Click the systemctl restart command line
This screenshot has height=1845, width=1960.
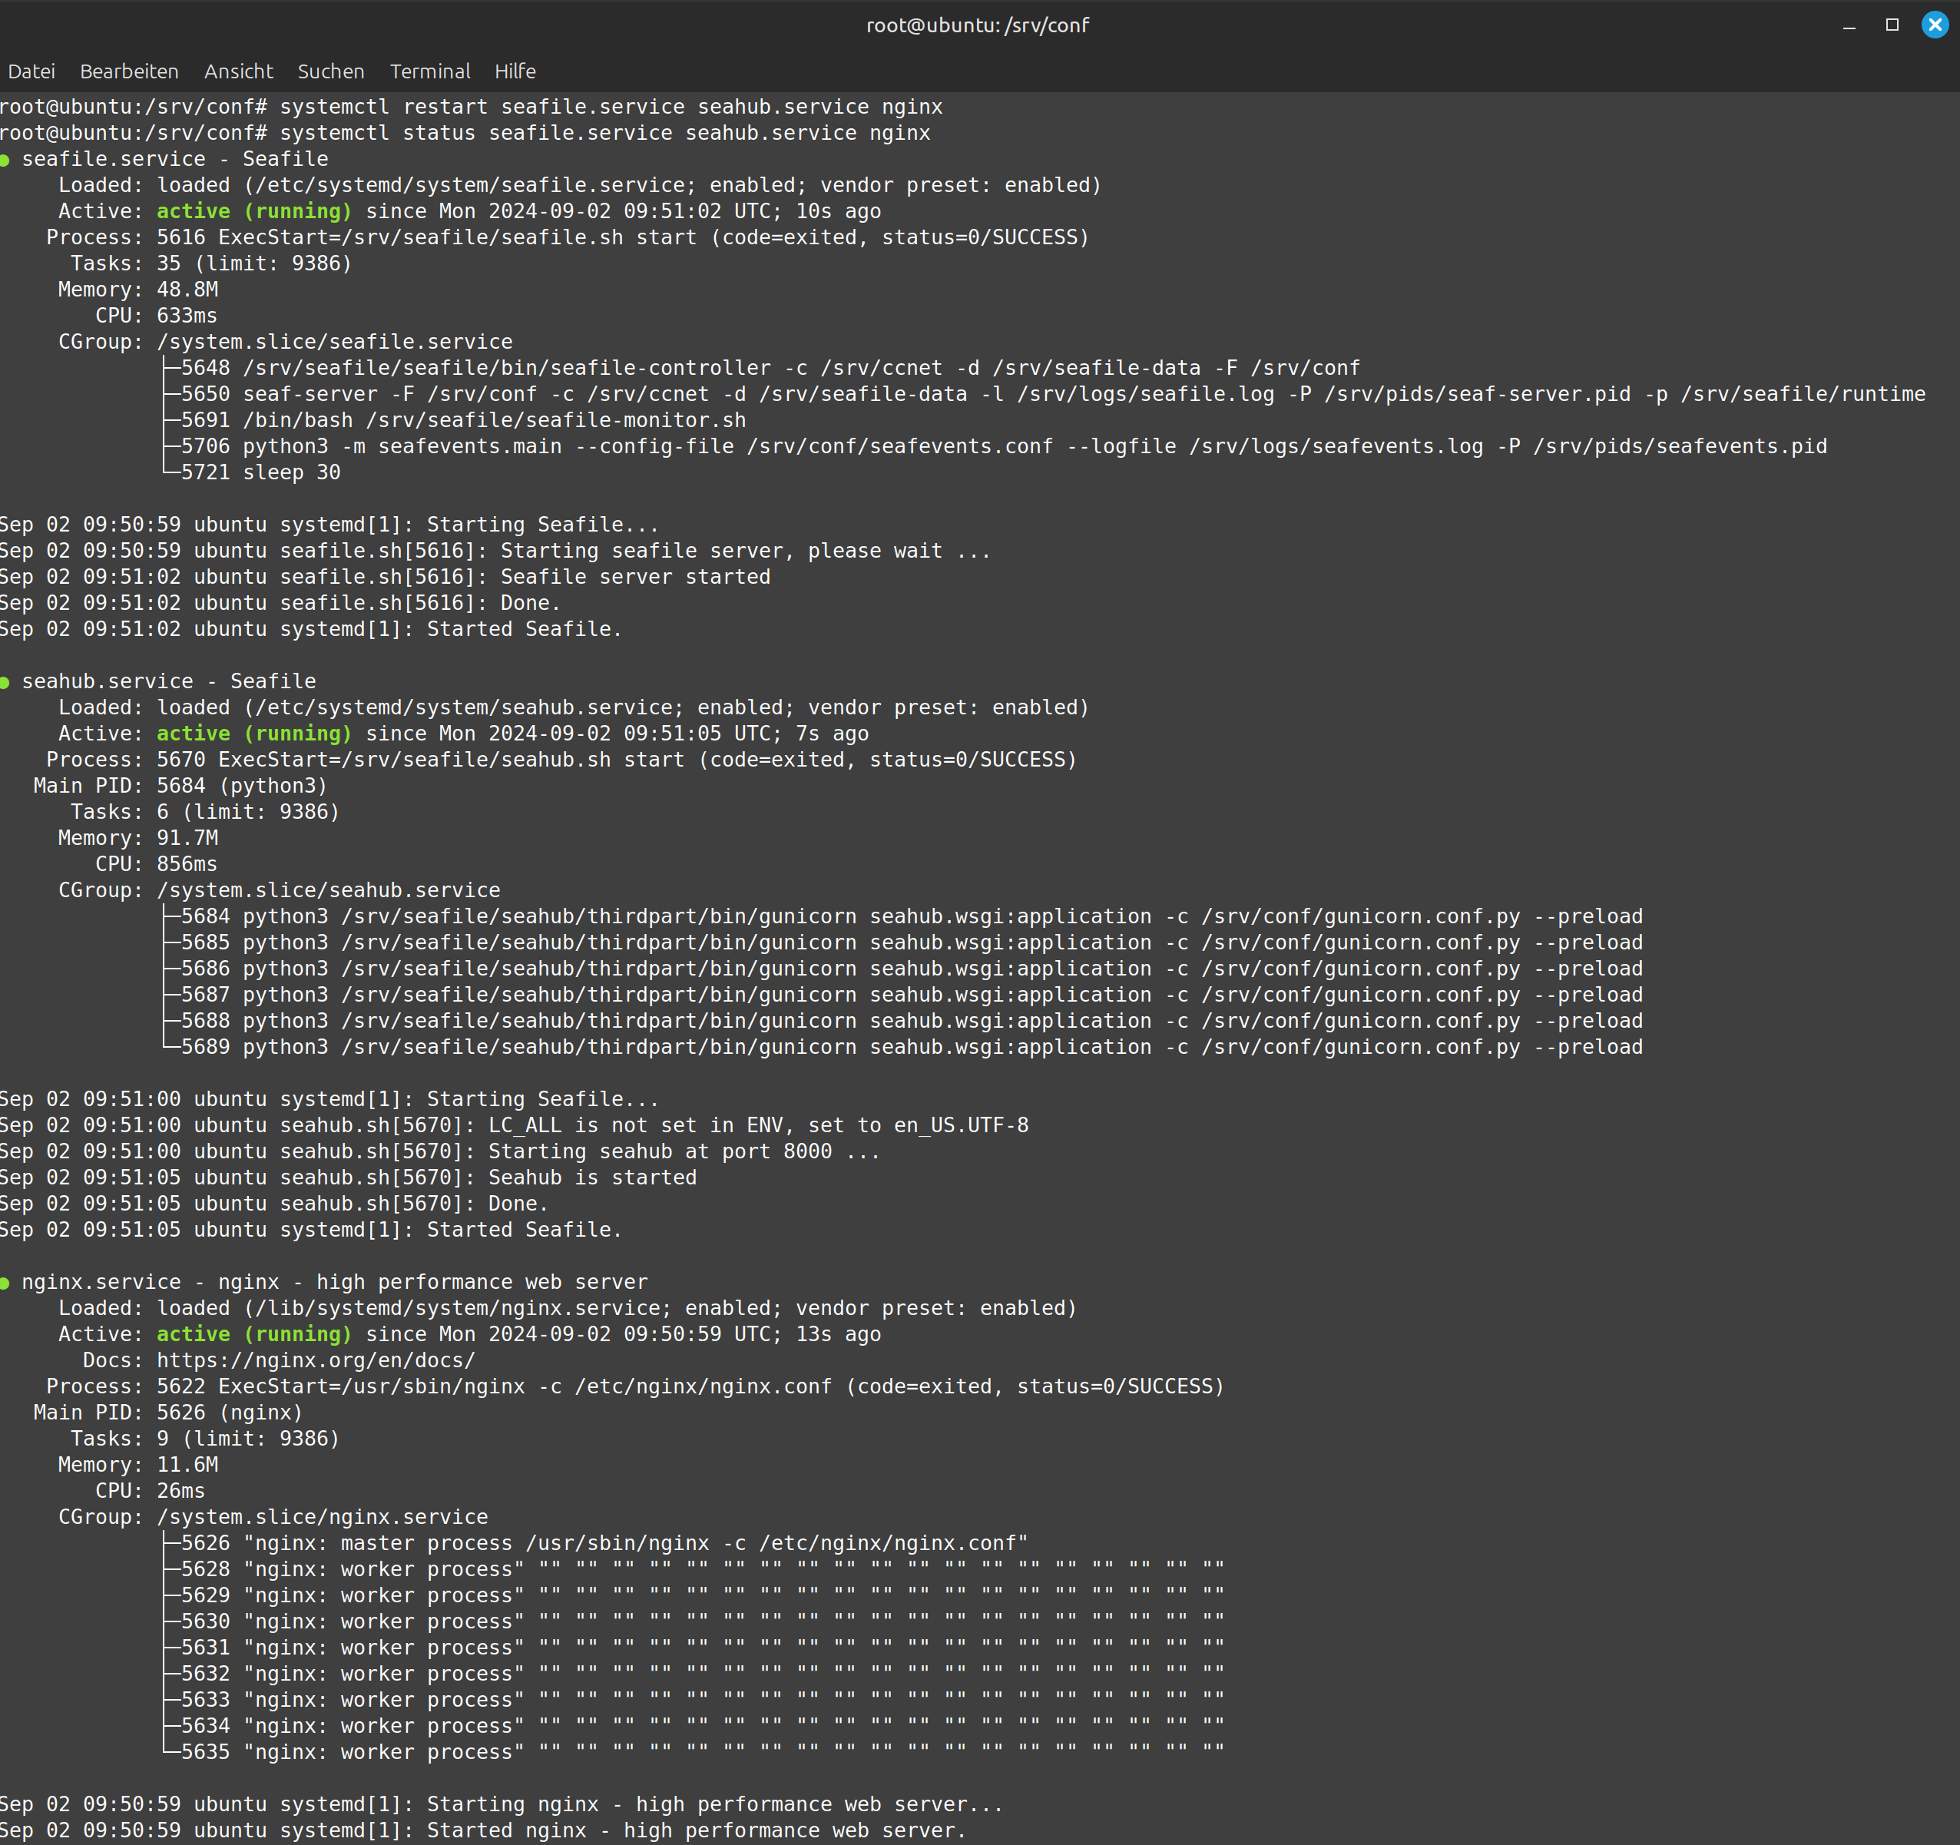472,107
